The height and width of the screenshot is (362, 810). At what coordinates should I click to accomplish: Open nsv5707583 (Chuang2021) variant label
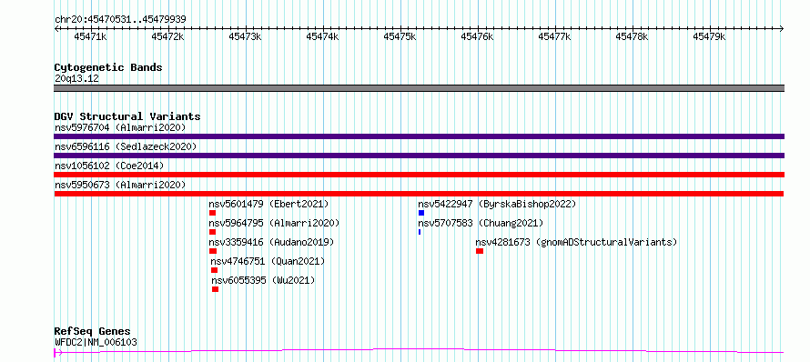[x=481, y=223]
